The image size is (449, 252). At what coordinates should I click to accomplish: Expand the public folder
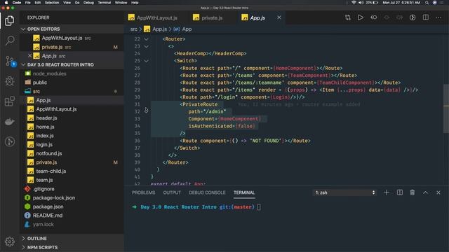[40, 83]
